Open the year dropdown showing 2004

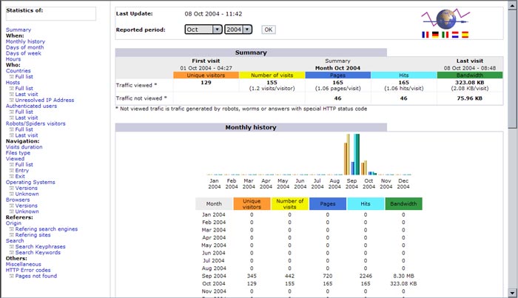click(x=239, y=29)
